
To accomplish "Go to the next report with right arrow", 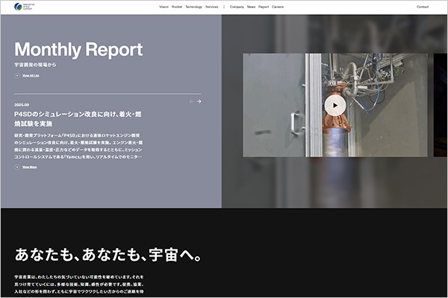I will [199, 101].
